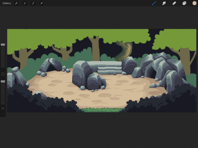Activate the Transform arrow tool
This screenshot has width=198, height=148.
42,3
